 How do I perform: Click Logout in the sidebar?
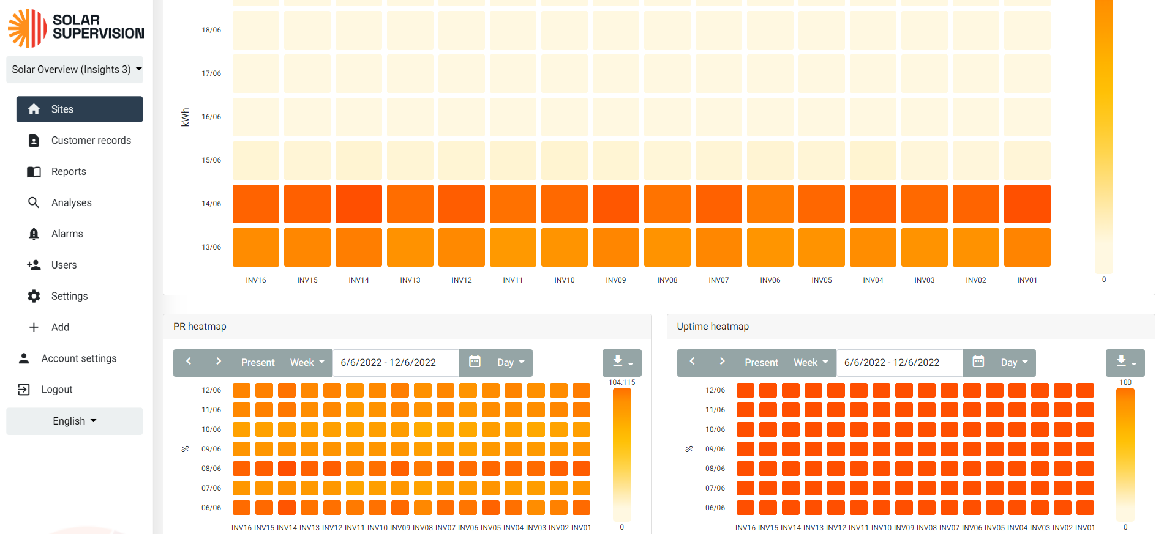point(56,390)
